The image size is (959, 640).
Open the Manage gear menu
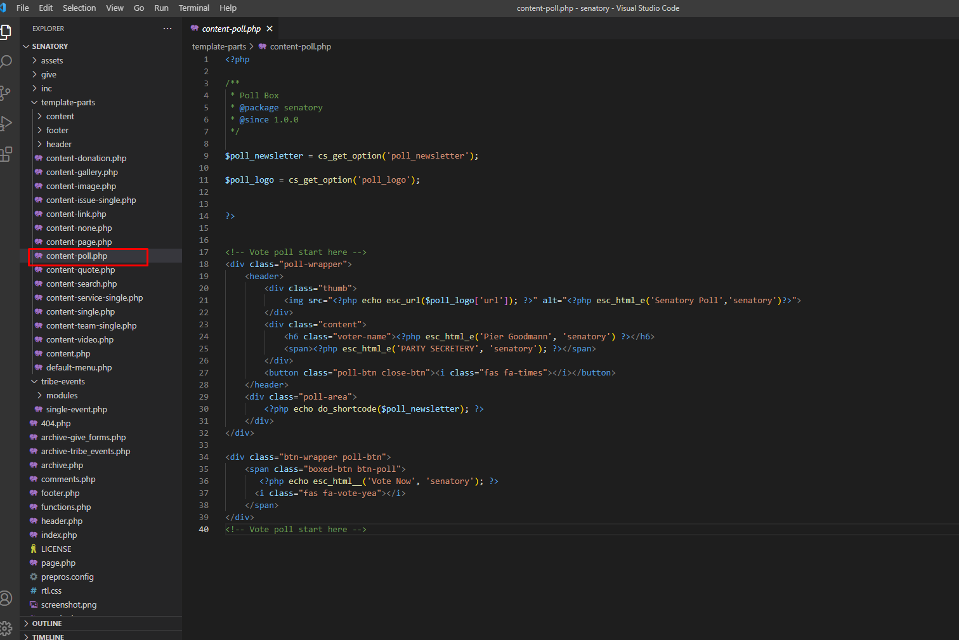pyautogui.click(x=6, y=629)
